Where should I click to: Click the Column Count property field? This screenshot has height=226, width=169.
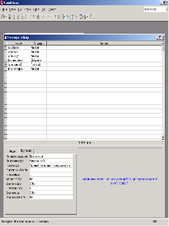coord(51,174)
